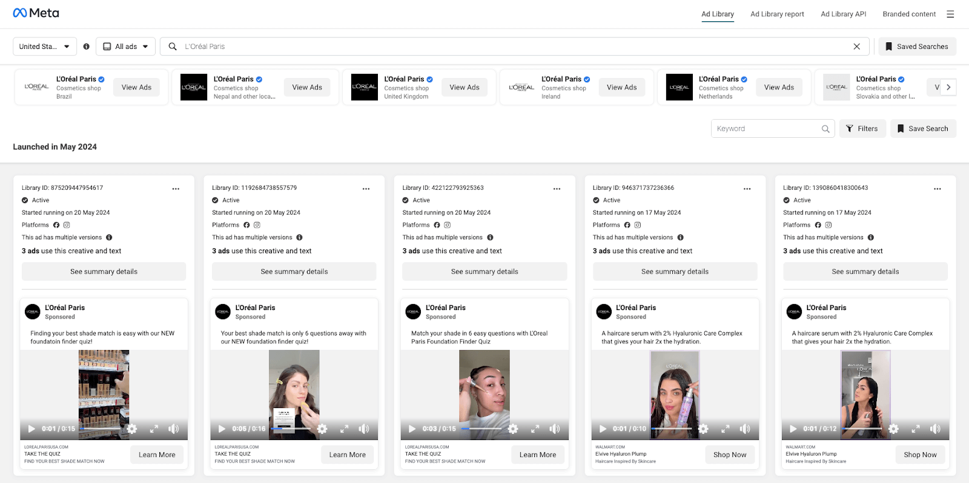The height and width of the screenshot is (483, 969).
Task: View Ads for L'Oréal Paris Ireland
Action: click(622, 87)
